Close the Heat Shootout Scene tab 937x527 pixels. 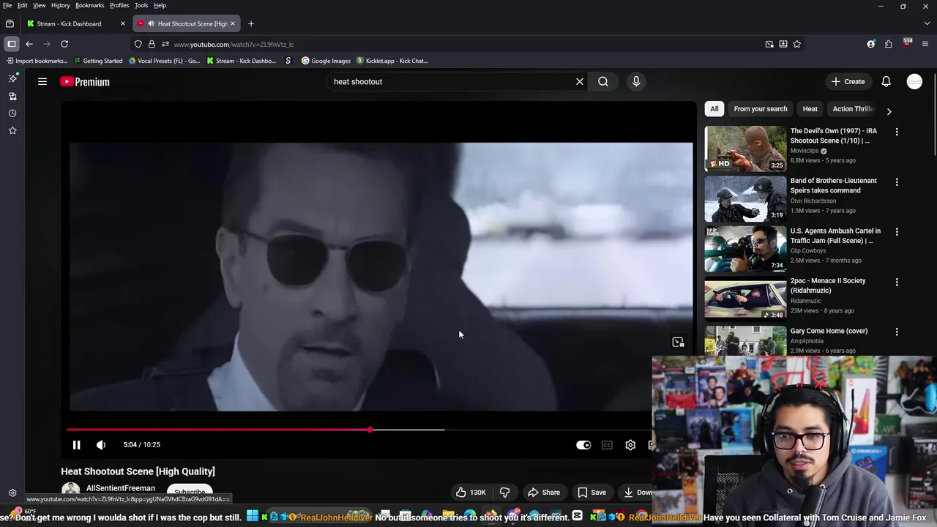click(233, 23)
